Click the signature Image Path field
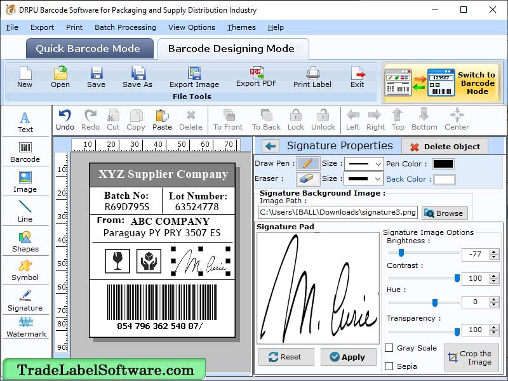Screen dimensions: 508x381 (338, 213)
